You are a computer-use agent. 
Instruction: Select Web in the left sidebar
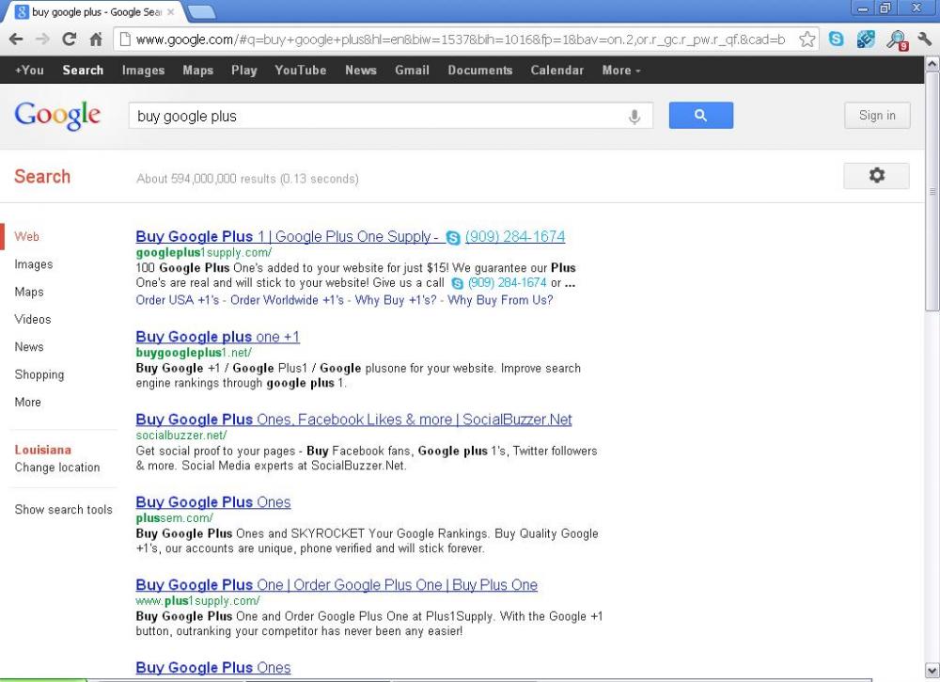click(27, 236)
